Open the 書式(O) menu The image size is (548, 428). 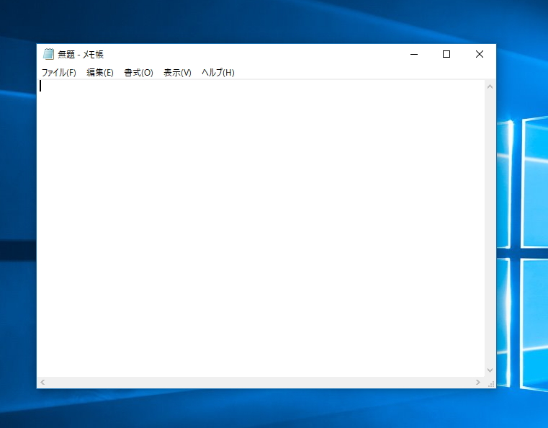(139, 72)
